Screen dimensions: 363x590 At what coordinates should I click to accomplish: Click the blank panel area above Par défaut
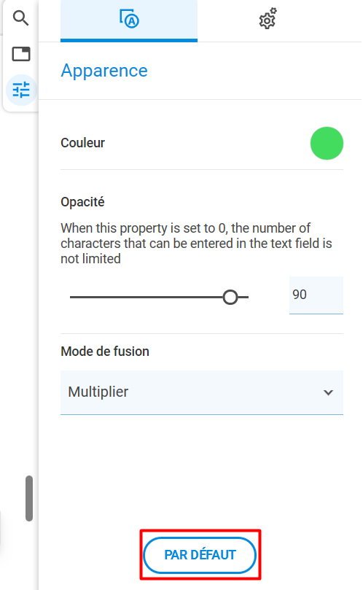click(202, 470)
